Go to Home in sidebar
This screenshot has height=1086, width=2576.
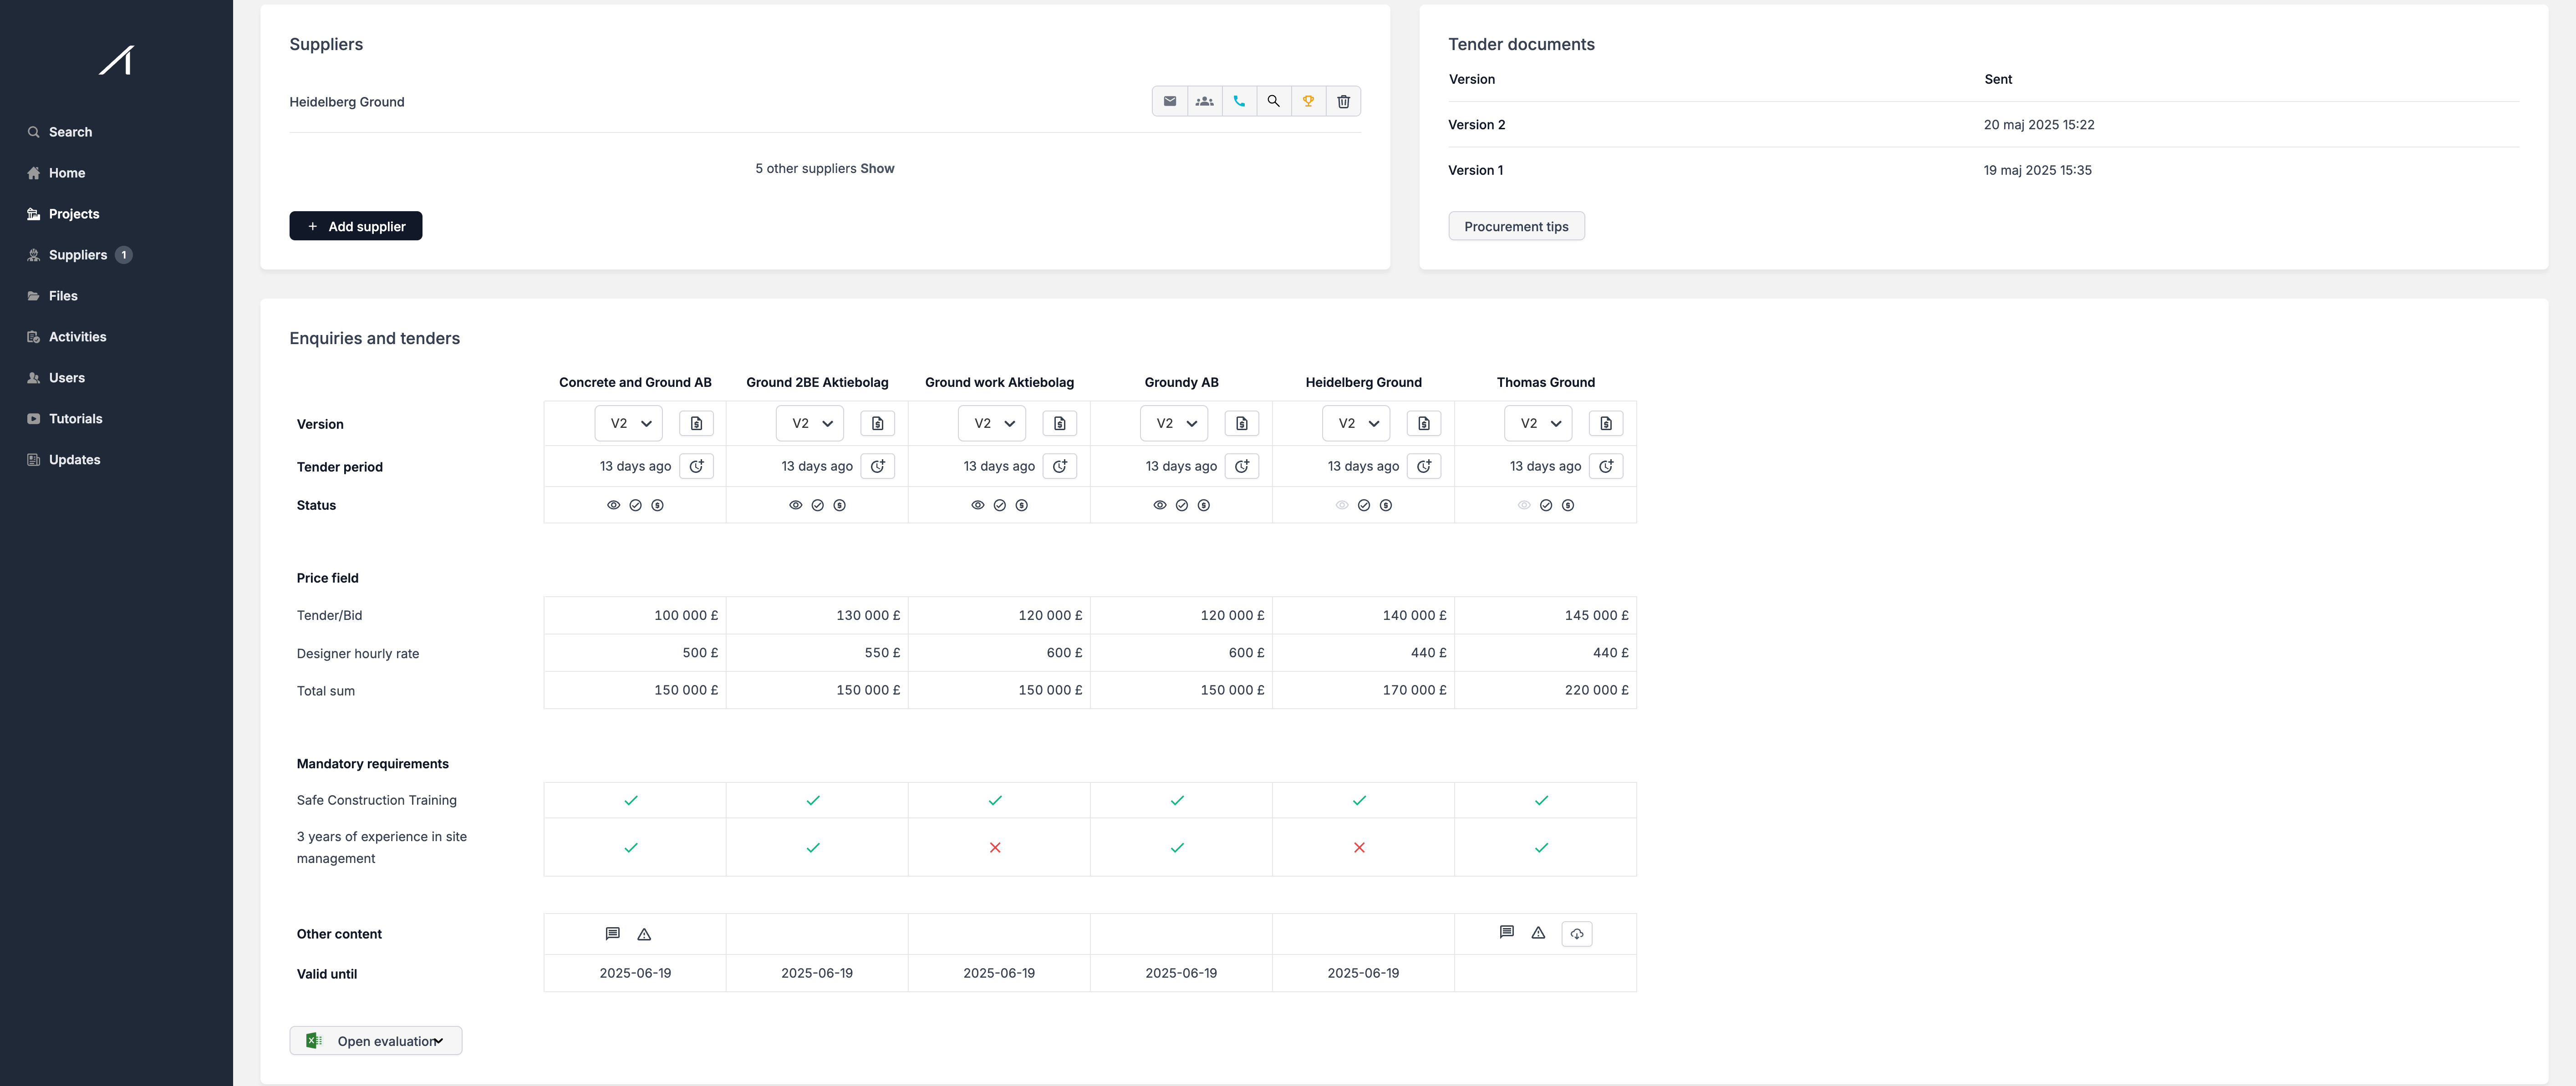tap(56, 173)
